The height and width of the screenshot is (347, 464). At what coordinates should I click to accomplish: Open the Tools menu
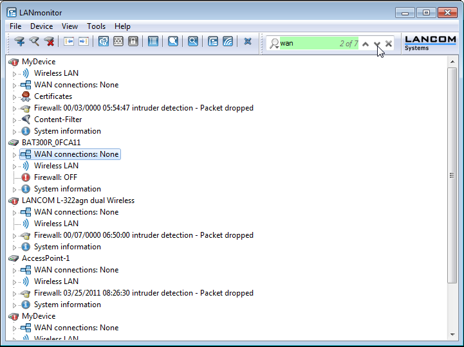96,26
